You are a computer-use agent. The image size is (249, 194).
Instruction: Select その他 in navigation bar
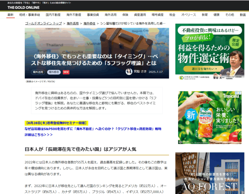[x=230, y=15]
